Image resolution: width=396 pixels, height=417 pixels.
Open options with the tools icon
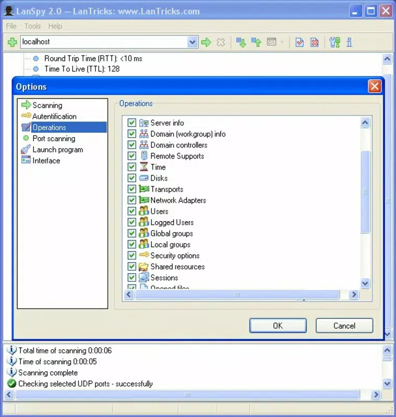pos(334,42)
